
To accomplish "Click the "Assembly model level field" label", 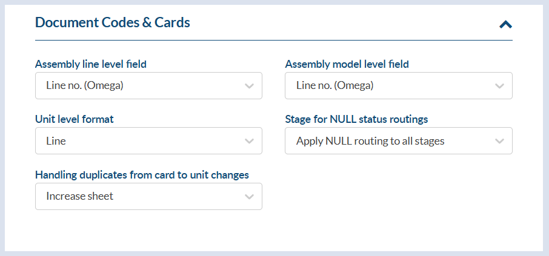I will coord(347,64).
